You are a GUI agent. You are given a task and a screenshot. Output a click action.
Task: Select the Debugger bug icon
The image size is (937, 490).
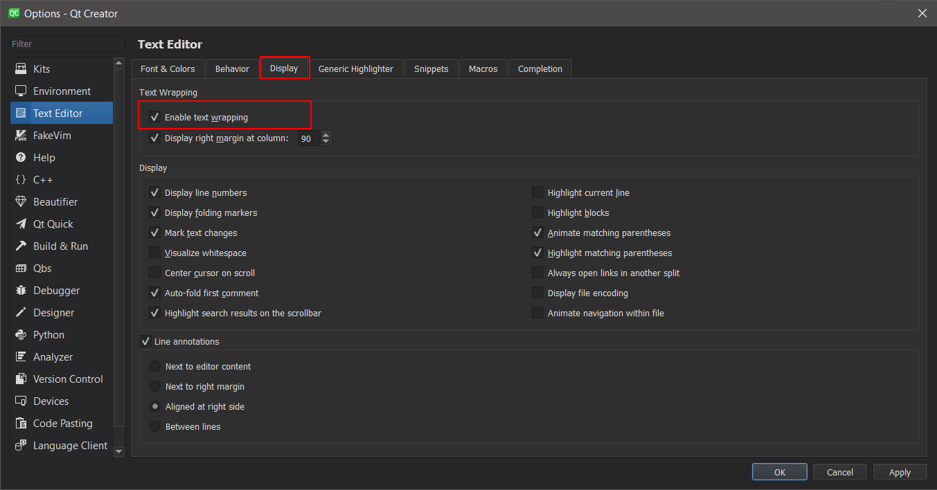click(x=21, y=291)
